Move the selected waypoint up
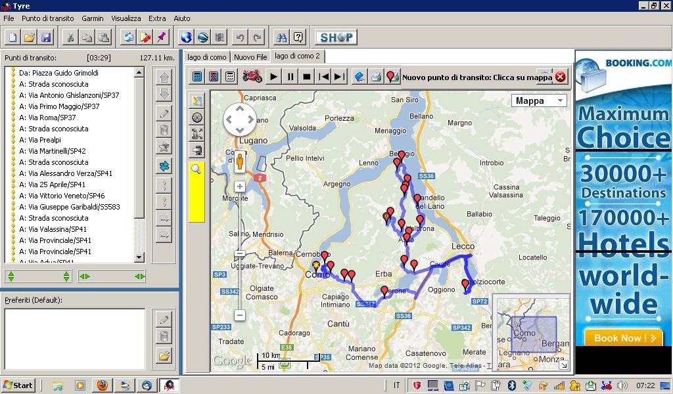Image resolution: width=673 pixels, height=394 pixels. [164, 77]
